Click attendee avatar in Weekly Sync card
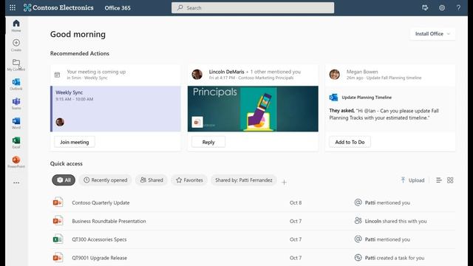473x266 pixels. (x=60, y=122)
